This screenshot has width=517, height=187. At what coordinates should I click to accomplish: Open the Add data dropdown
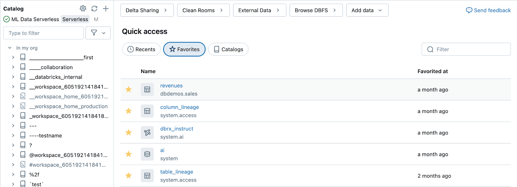pyautogui.click(x=367, y=10)
